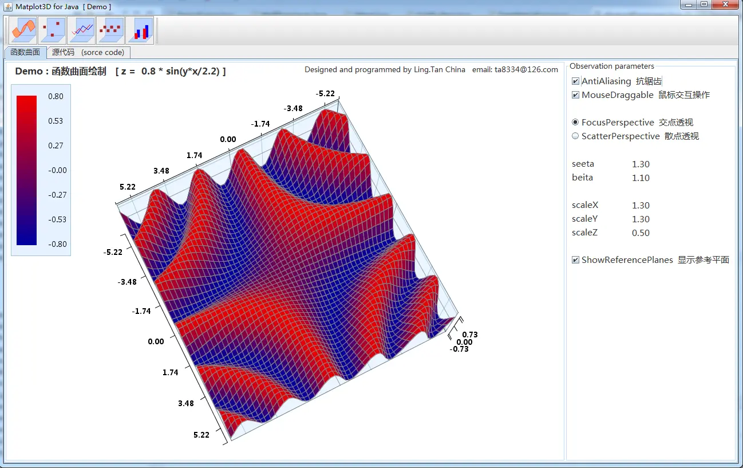This screenshot has height=468, width=743.
Task: Click the beita value 1.10
Action: 641,178
